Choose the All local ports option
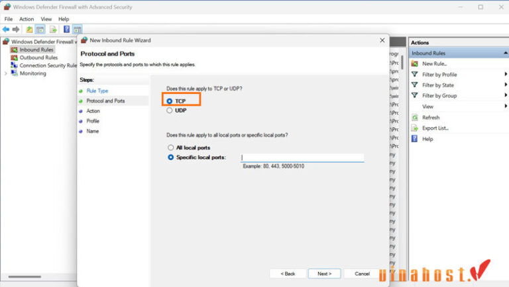This screenshot has width=509, height=287. [x=171, y=147]
